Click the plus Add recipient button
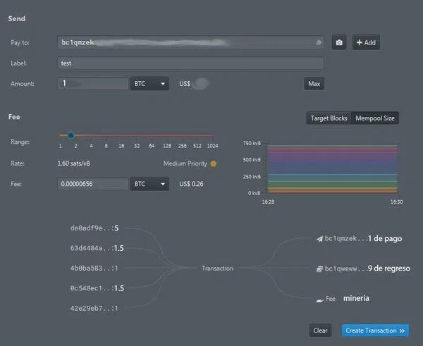Screen dimensions: 423x346 pyautogui.click(x=366, y=42)
